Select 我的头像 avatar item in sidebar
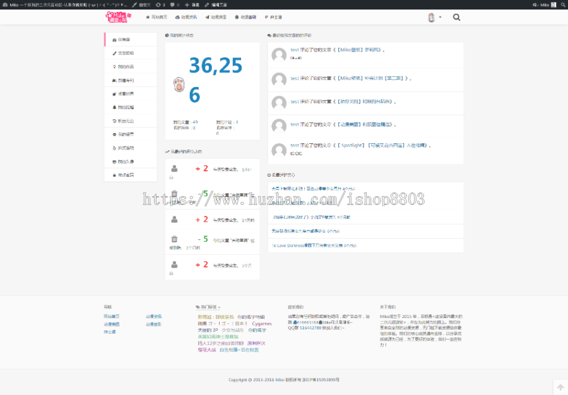This screenshot has height=395, width=568. [x=131, y=162]
